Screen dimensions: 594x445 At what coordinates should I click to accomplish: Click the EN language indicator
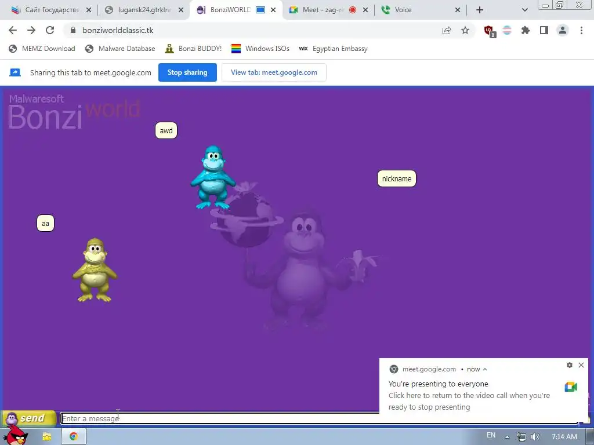491,435
